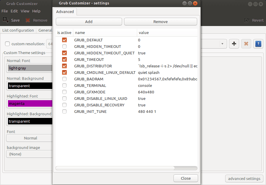266x185 pixels.
Task: Open the Help menu
Action: [36, 11]
